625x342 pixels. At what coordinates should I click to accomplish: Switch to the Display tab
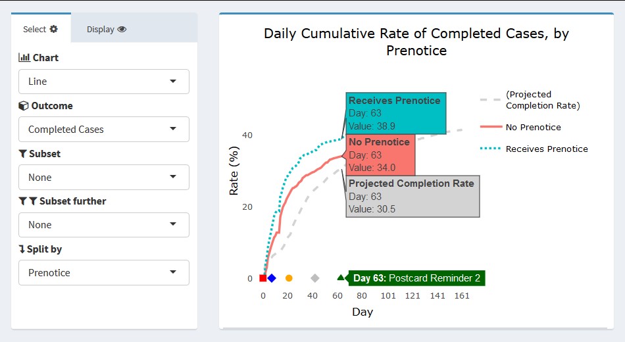pos(107,29)
